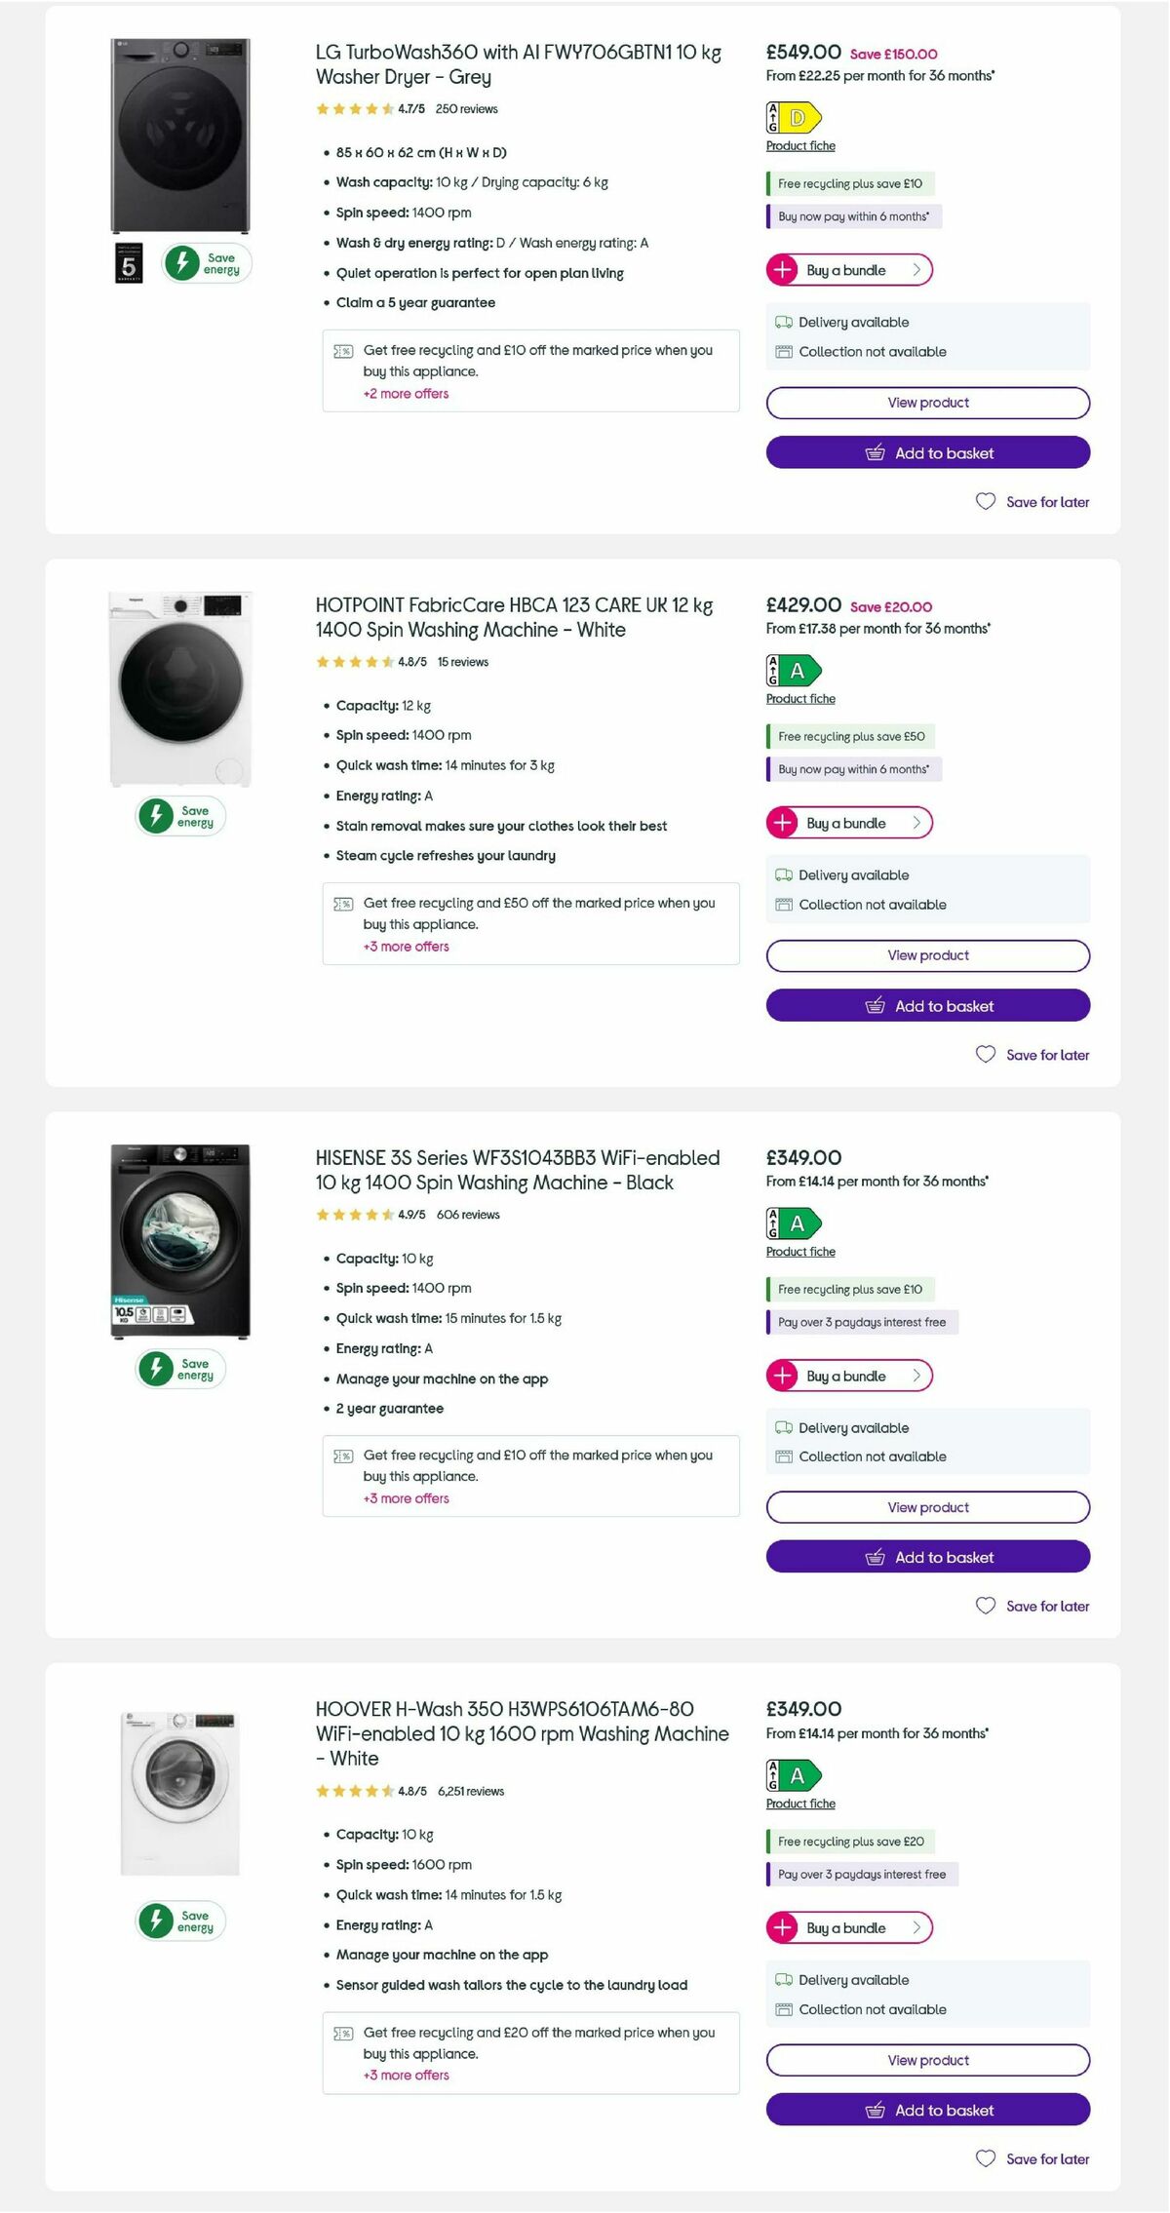This screenshot has width=1170, height=2213.
Task: Open the D energy rating label for LG washer
Action: 794,117
